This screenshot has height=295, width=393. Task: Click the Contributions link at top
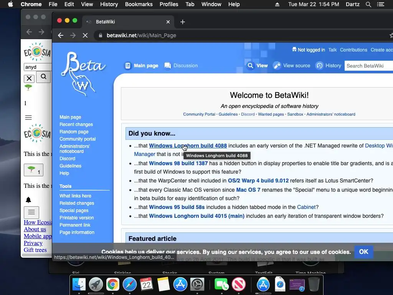pos(353,50)
